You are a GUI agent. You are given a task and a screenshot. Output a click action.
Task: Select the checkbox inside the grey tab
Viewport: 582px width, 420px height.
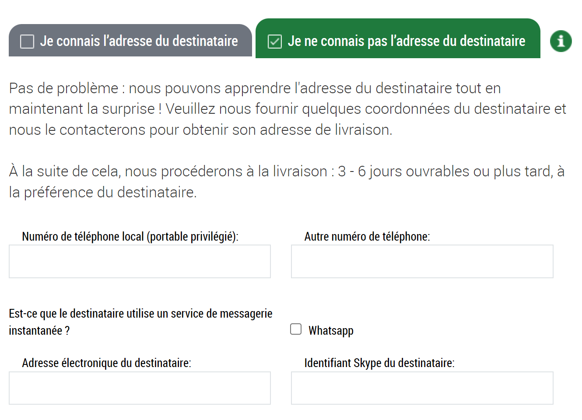pos(27,41)
